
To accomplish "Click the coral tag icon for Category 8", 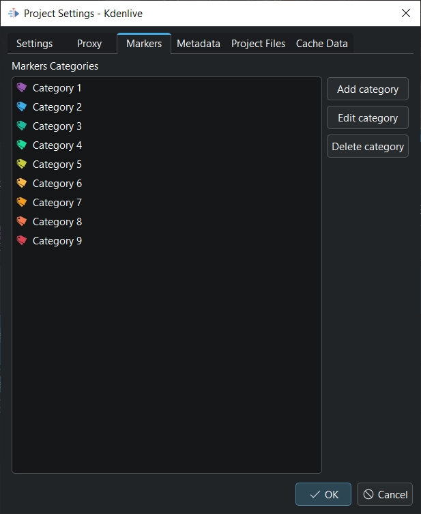I will click(22, 222).
